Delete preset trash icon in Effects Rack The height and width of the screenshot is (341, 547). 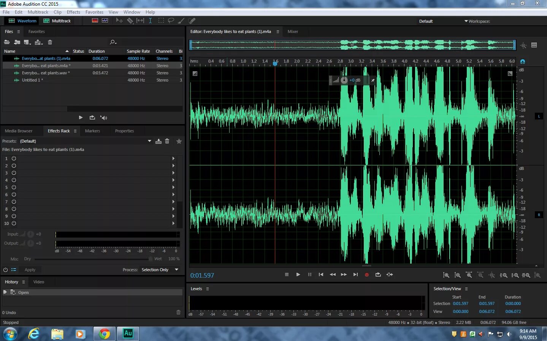click(167, 141)
